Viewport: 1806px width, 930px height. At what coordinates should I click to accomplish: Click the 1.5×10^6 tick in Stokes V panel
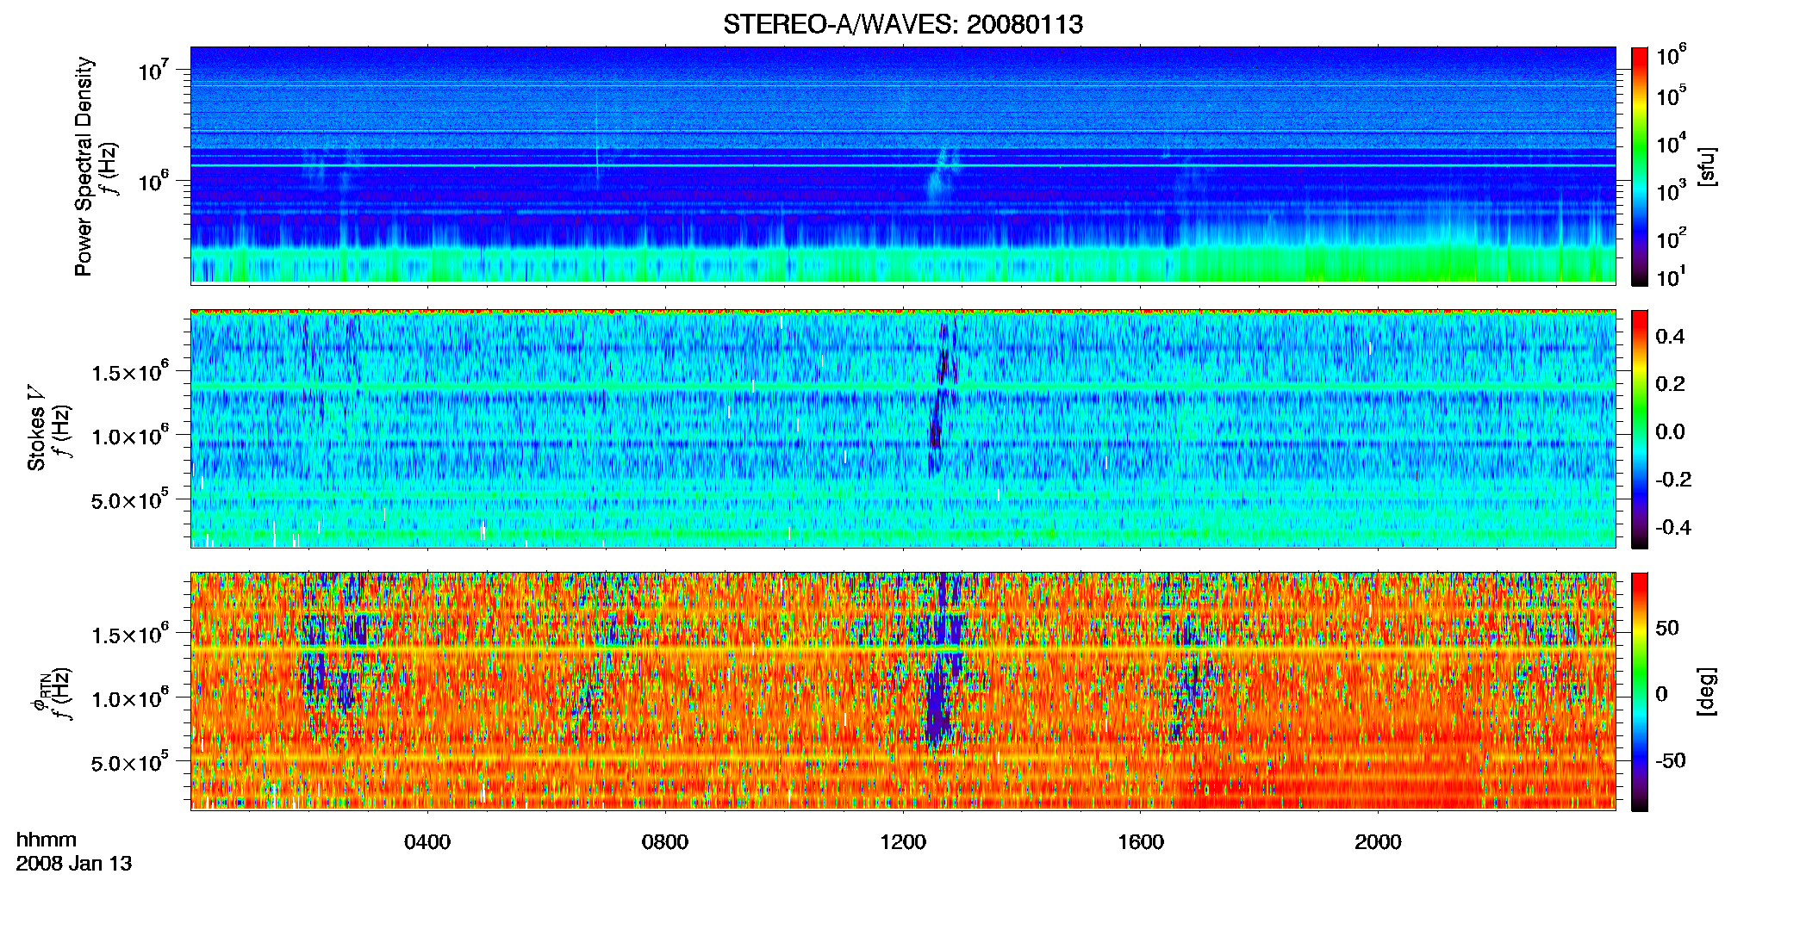[130, 372]
